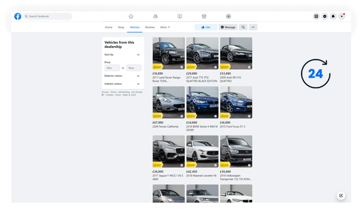
Task: Open the Messenger icon
Action: [x=325, y=16]
